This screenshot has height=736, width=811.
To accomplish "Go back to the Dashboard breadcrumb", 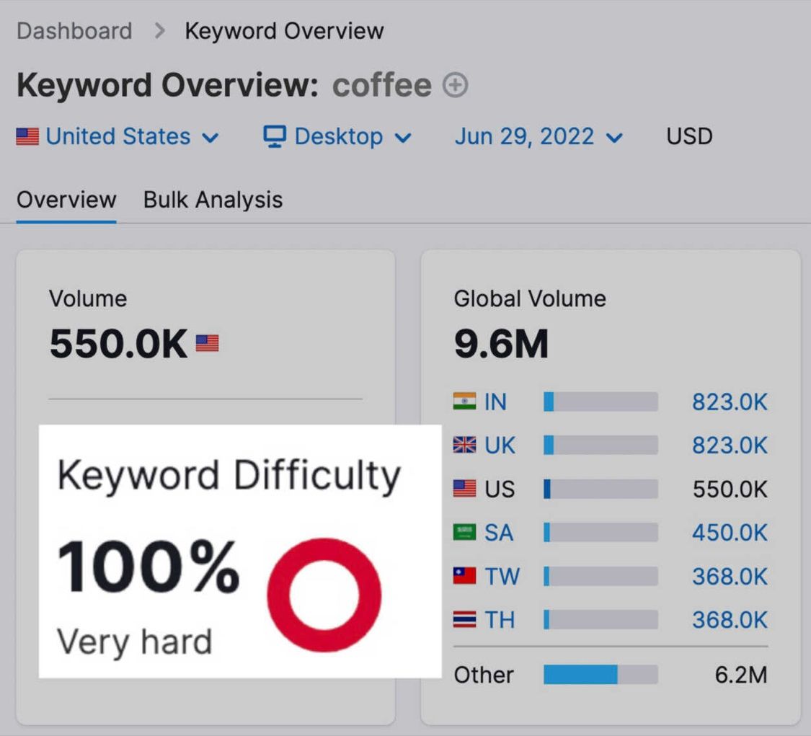I will click(74, 30).
